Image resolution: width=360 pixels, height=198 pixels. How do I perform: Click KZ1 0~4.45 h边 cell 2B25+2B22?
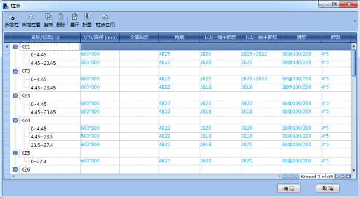(x=261, y=54)
